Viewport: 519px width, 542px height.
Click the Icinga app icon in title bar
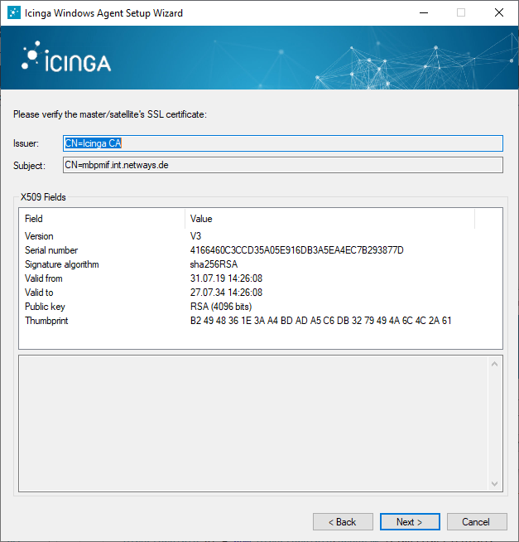[13, 13]
